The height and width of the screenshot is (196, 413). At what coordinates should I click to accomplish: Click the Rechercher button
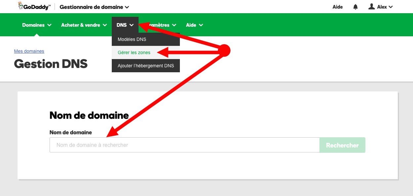[342, 145]
